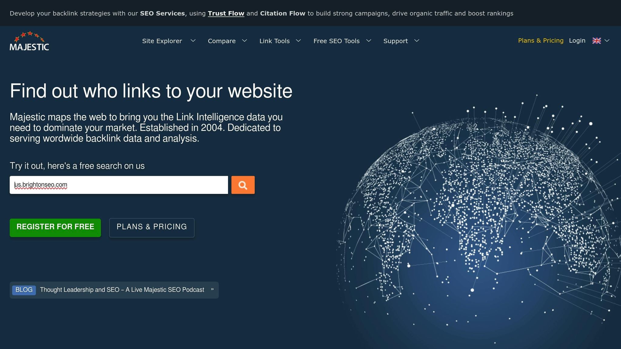Focus the domain search input field
Image resolution: width=621 pixels, height=349 pixels.
click(119, 185)
